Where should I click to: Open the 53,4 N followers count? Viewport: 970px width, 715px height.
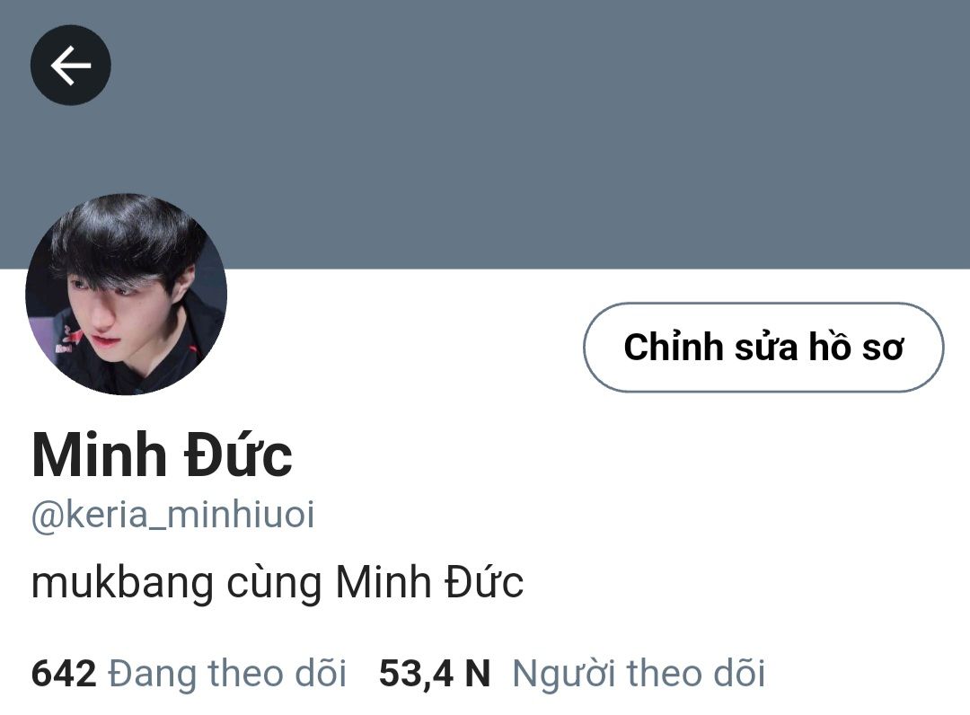click(435, 673)
